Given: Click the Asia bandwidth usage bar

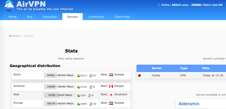Looking at the screenshot, I should 60,95.
